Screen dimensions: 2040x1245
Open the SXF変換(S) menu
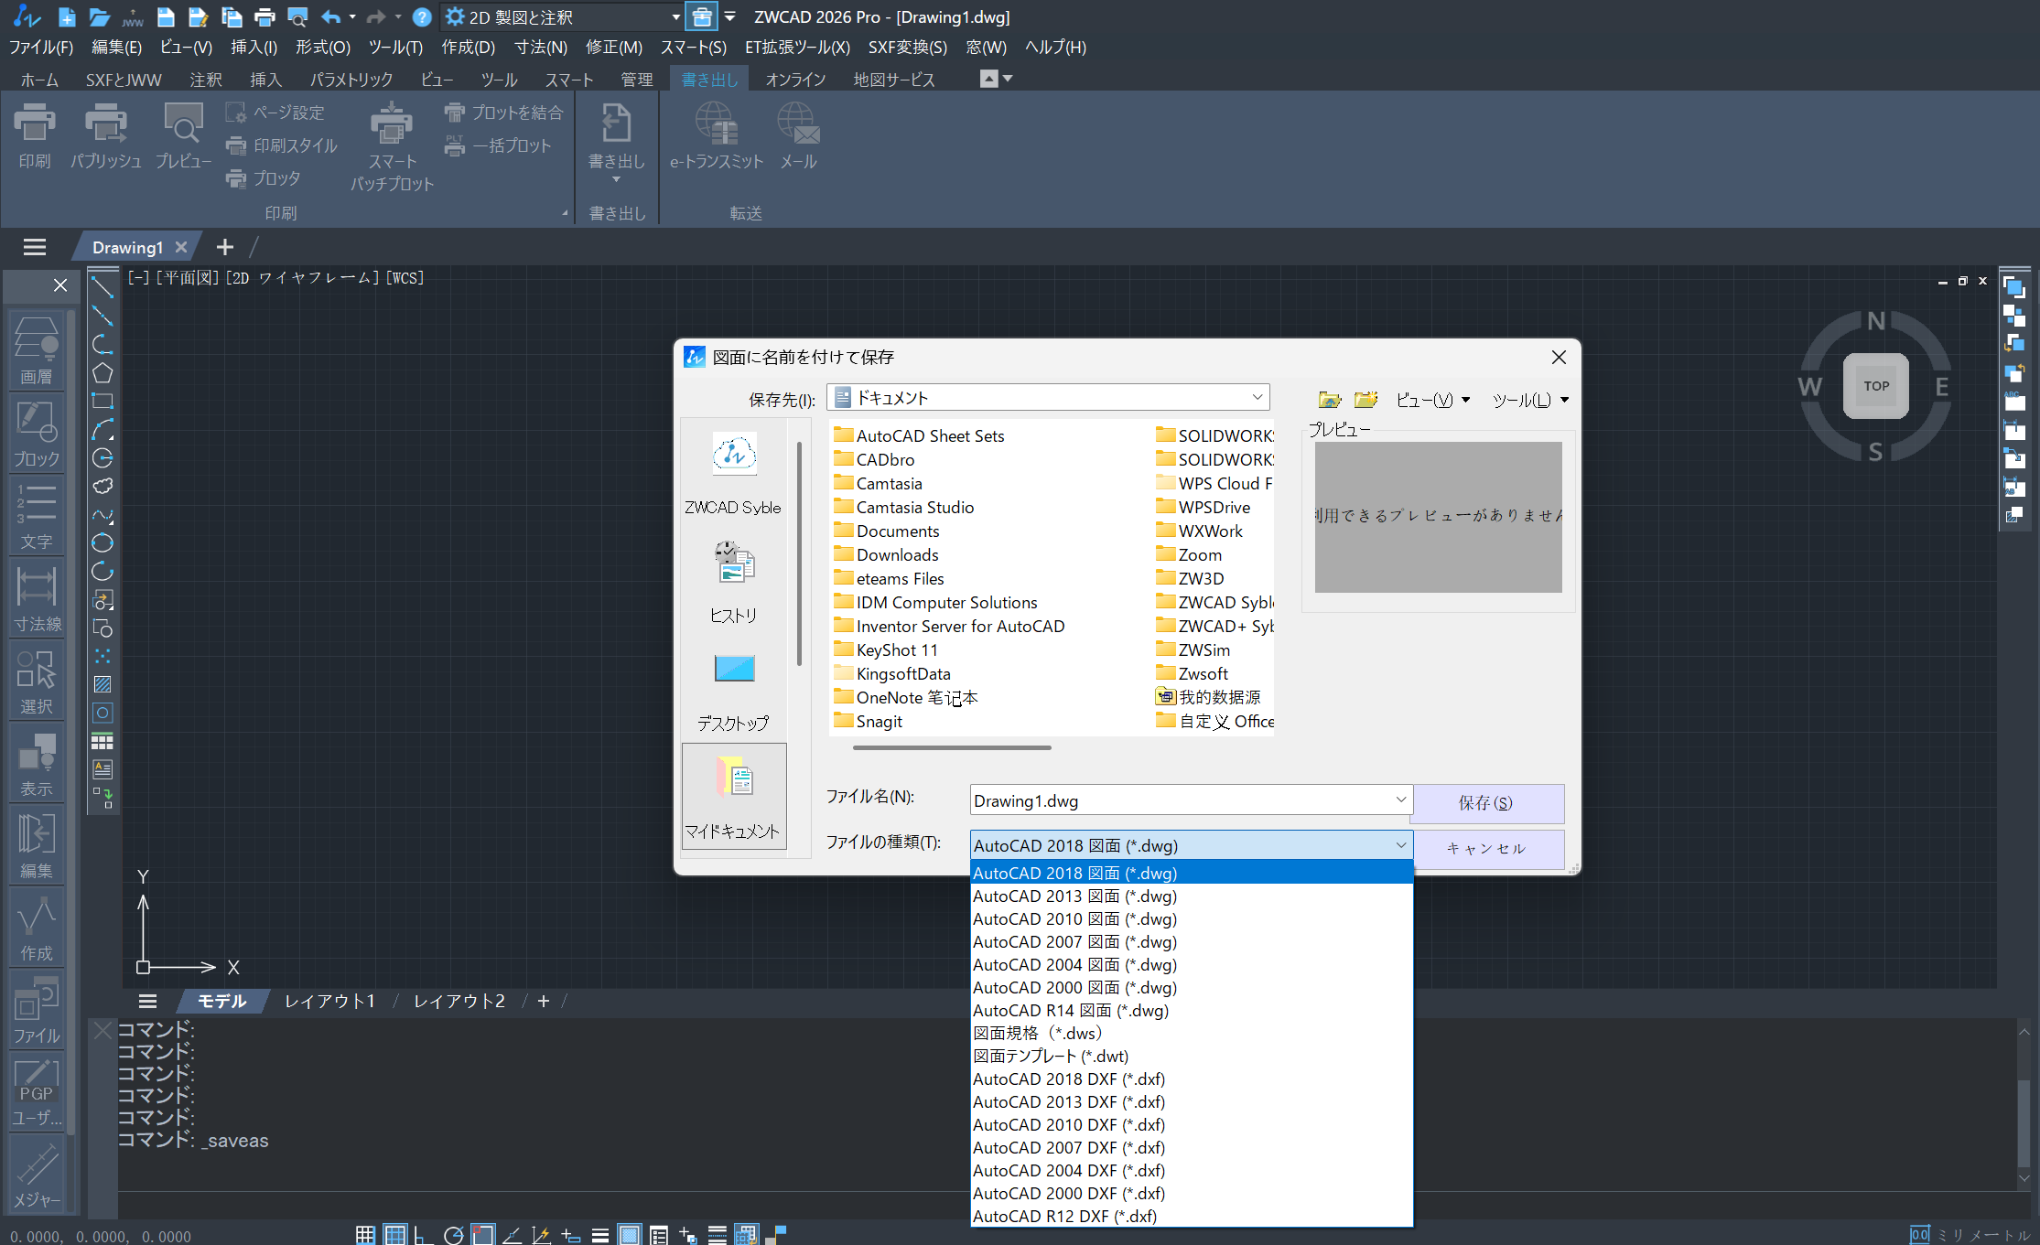[908, 47]
